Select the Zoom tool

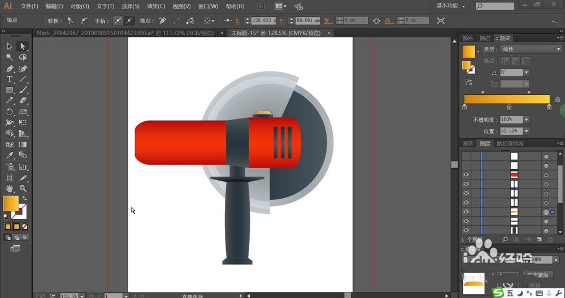tap(23, 189)
